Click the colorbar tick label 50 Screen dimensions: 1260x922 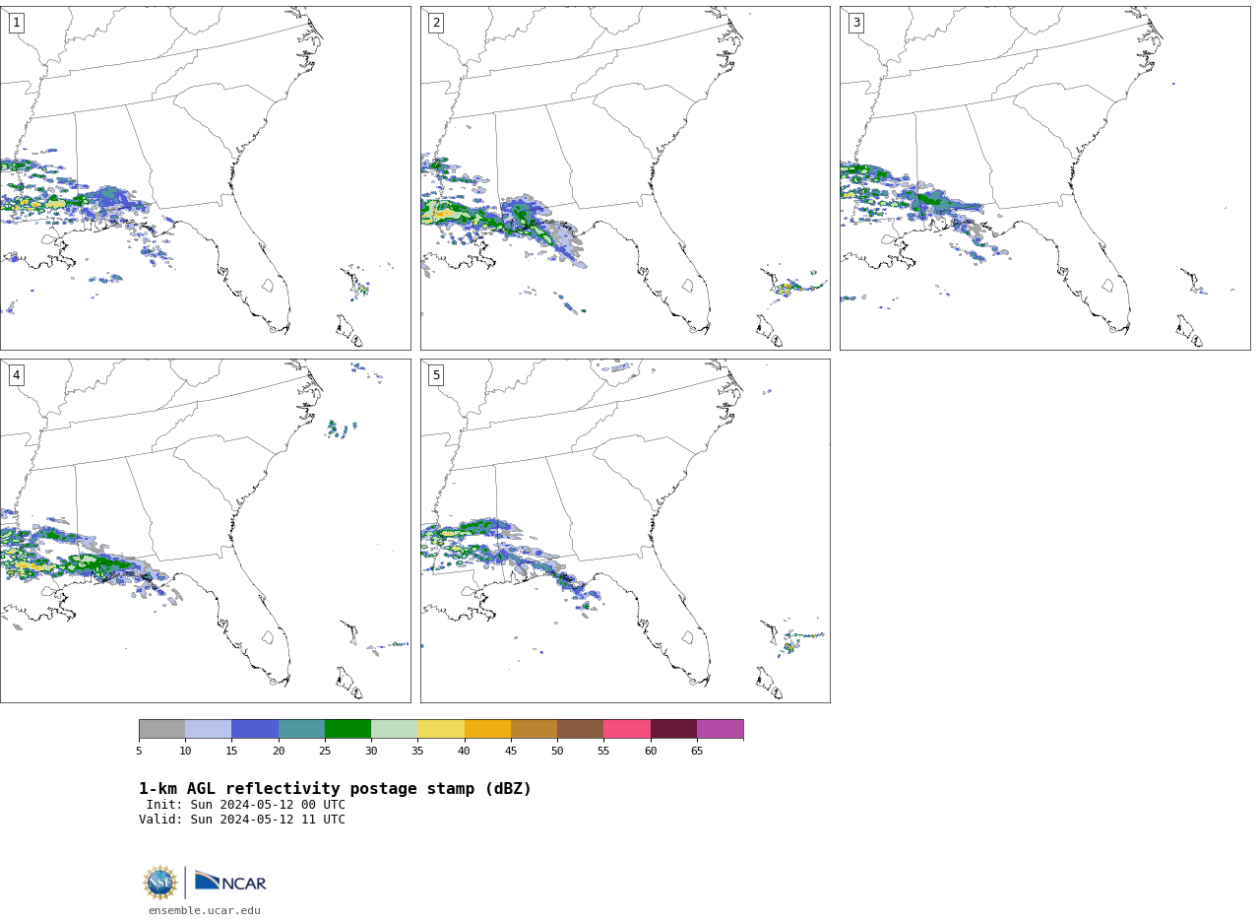pos(557,752)
